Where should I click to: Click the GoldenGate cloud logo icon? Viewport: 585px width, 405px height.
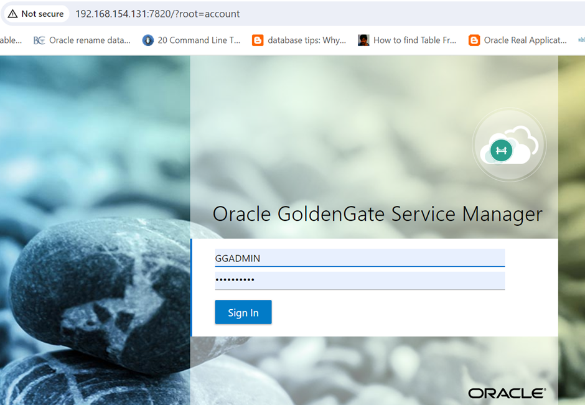(509, 146)
